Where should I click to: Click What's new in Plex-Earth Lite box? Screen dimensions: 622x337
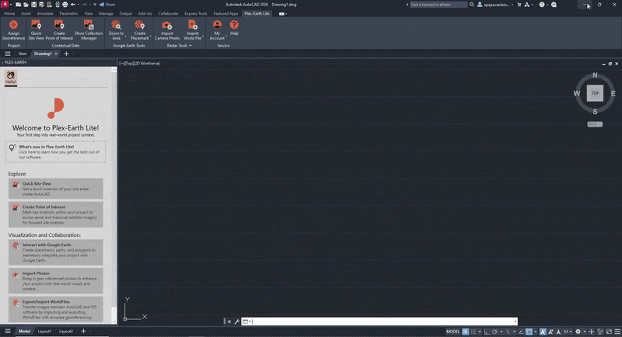click(55, 151)
